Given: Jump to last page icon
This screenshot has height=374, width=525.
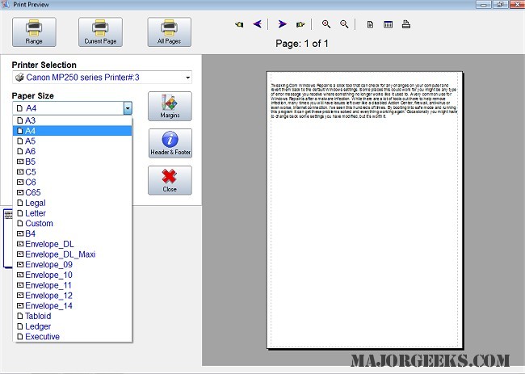Looking at the screenshot, I should pos(300,24).
